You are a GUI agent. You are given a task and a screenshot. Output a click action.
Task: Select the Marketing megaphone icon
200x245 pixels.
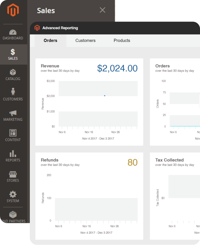13,113
